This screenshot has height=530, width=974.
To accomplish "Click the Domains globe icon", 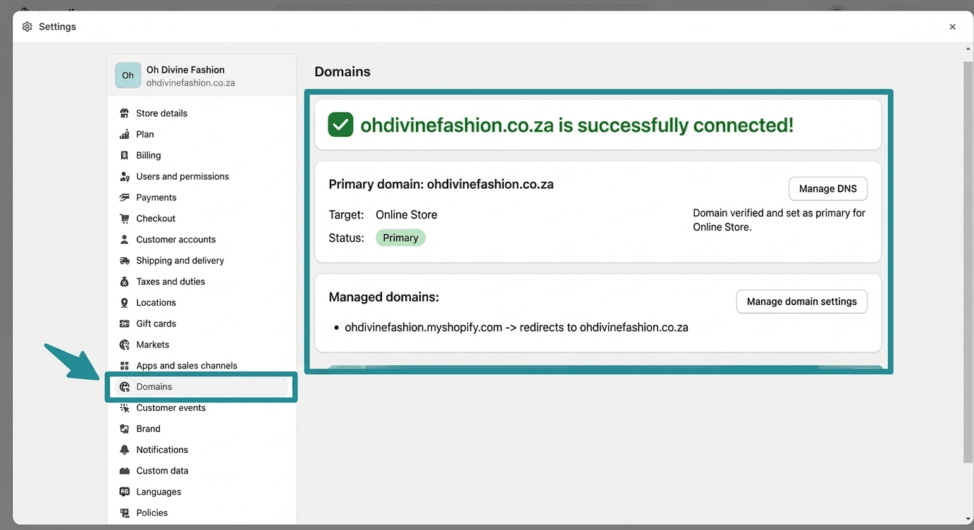I will pyautogui.click(x=125, y=387).
